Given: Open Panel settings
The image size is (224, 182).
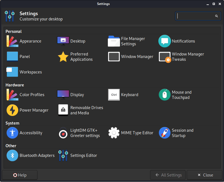Looking at the screenshot, I should coord(12,57).
